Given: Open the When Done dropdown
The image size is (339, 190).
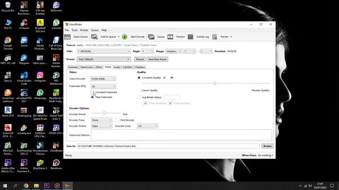Looking at the screenshot, I should (x=265, y=155).
